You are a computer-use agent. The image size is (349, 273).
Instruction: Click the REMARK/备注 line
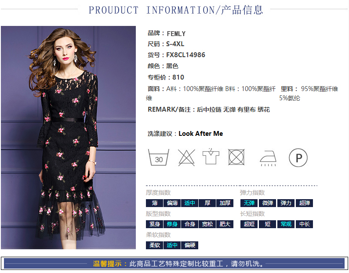pos(209,109)
